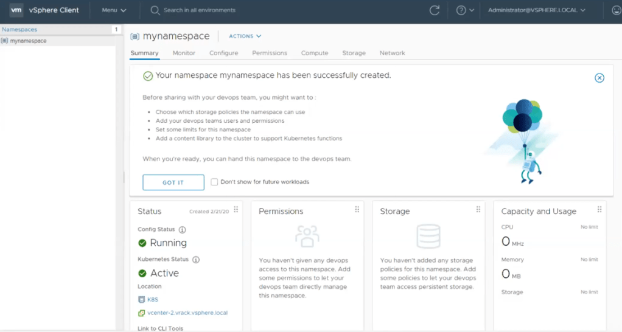Click the refresh icon in the header
Viewport: 622px width, 332px height.
pos(435,10)
